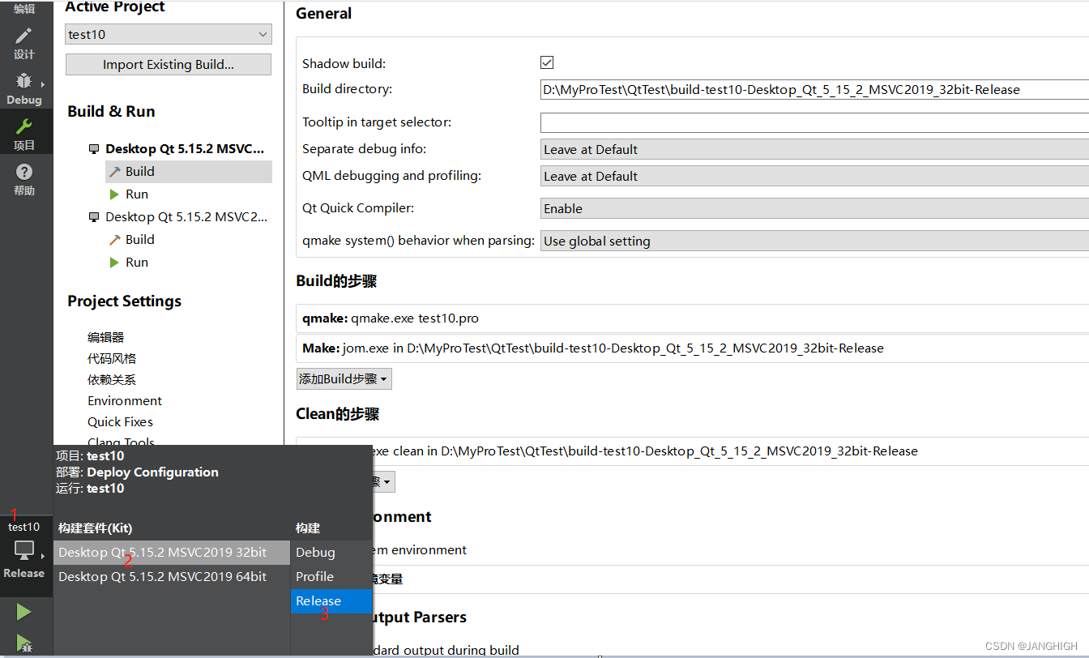Open qmake system() behavior dropdown

point(814,241)
